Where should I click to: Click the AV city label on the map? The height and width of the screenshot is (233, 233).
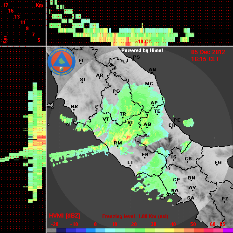(192, 188)
